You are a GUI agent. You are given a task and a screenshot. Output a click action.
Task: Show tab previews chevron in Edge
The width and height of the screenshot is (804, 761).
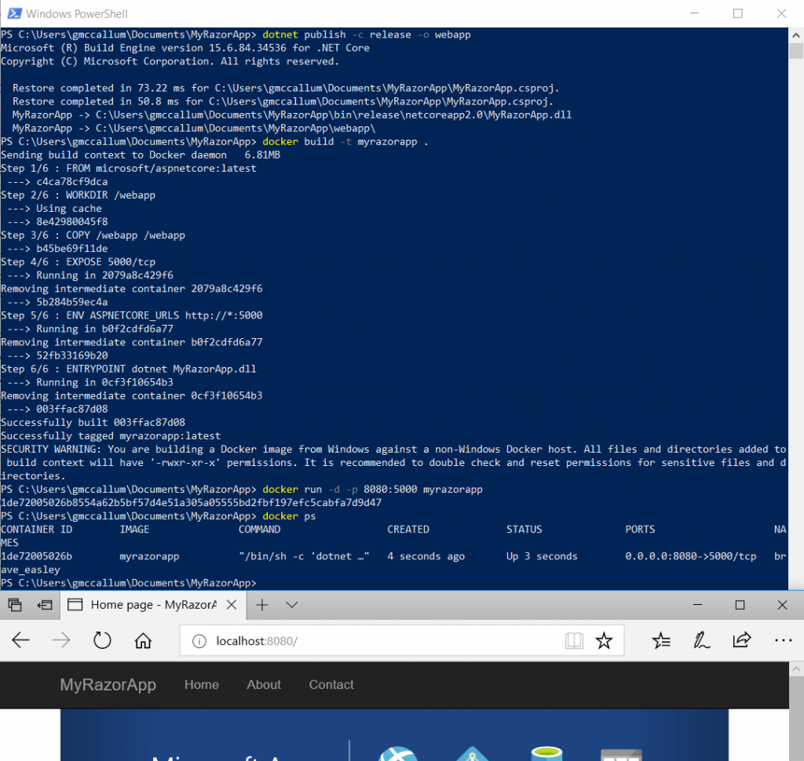(x=292, y=605)
